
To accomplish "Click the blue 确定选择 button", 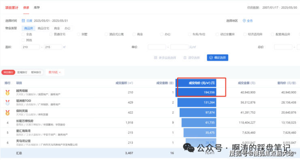I will 218,58.
